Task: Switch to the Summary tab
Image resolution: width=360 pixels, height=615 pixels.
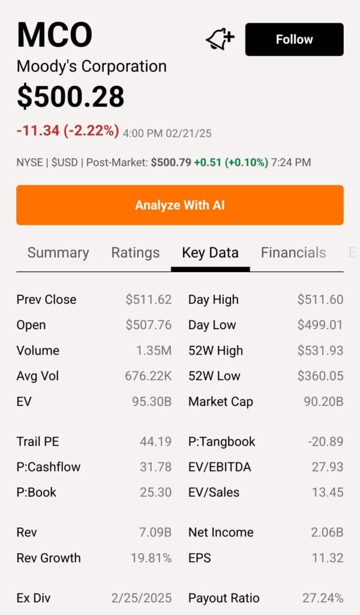Action: tap(57, 253)
